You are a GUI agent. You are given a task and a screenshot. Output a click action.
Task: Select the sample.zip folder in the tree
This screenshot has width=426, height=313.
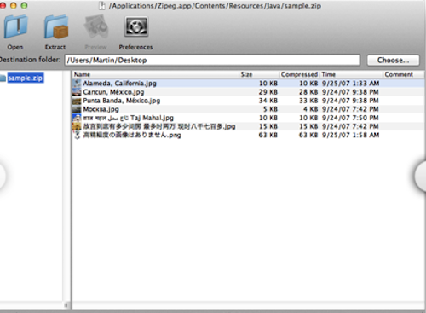tap(26, 78)
